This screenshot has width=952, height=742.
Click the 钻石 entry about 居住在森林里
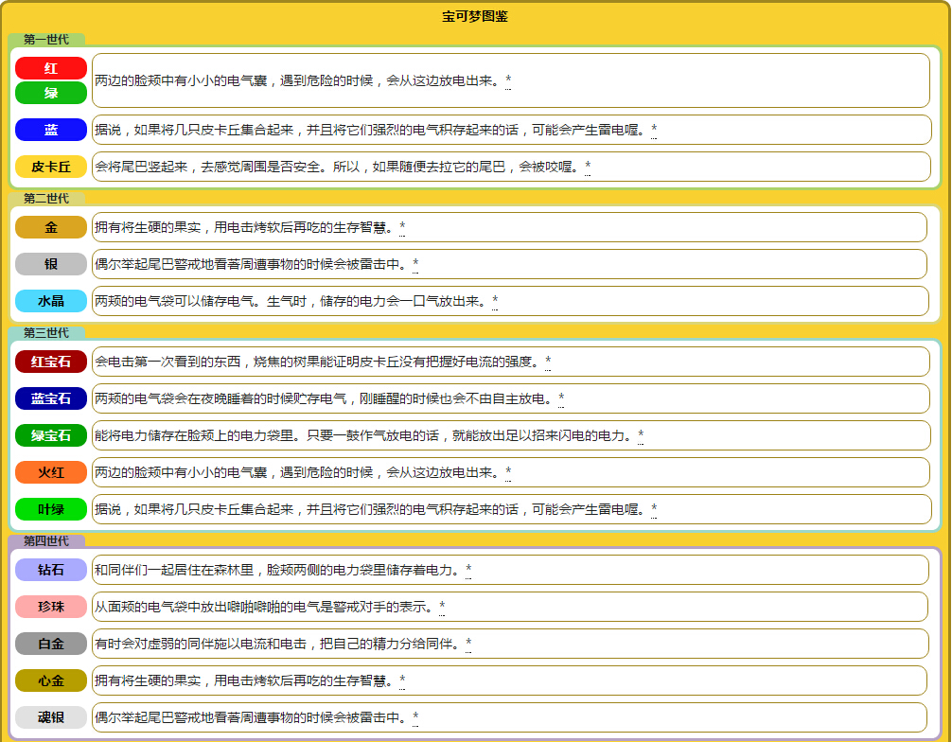pos(278,570)
